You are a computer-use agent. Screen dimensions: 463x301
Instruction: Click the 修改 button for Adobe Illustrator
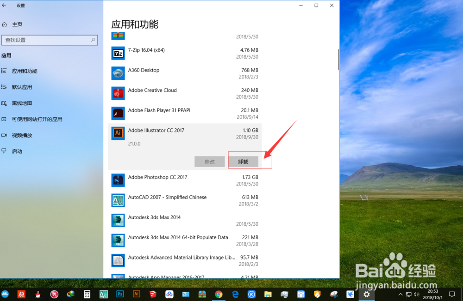(210, 162)
